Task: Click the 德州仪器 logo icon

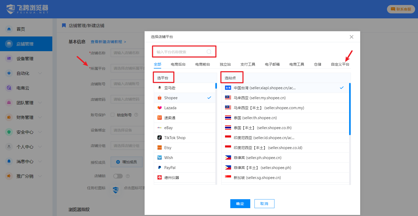Action: (160, 177)
